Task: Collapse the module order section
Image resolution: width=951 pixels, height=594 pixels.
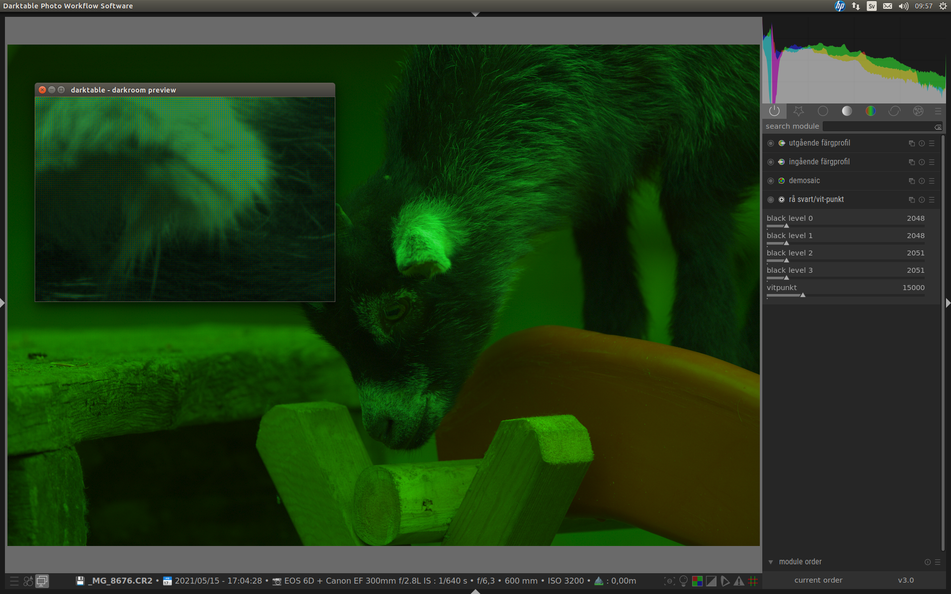Action: (771, 562)
